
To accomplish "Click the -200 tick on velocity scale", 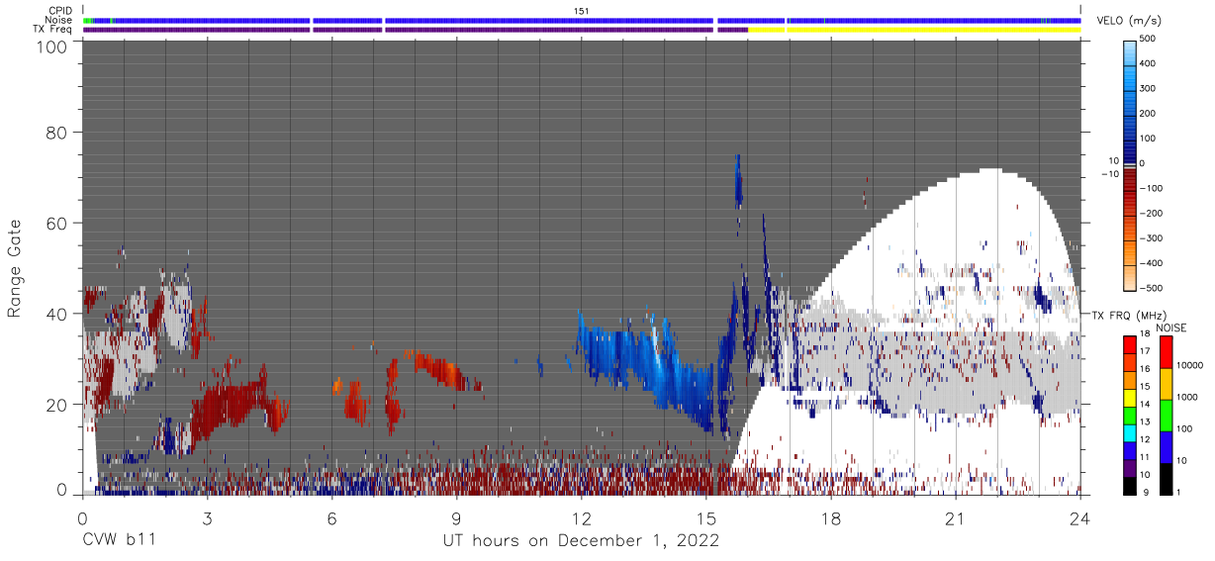I will (x=1152, y=214).
